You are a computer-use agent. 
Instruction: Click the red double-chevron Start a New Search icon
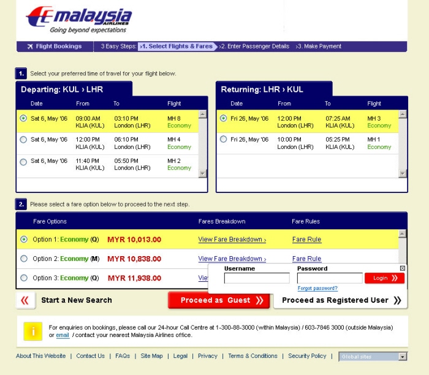26,300
